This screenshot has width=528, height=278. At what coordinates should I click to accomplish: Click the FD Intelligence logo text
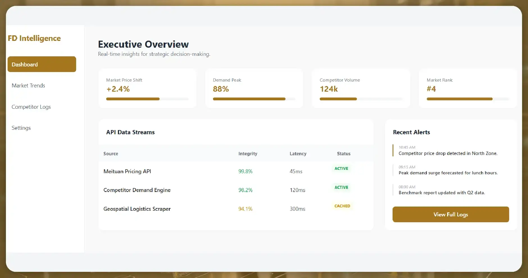[34, 38]
